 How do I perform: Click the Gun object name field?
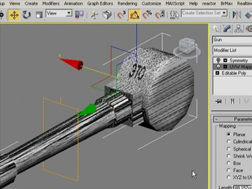pyautogui.click(x=232, y=40)
